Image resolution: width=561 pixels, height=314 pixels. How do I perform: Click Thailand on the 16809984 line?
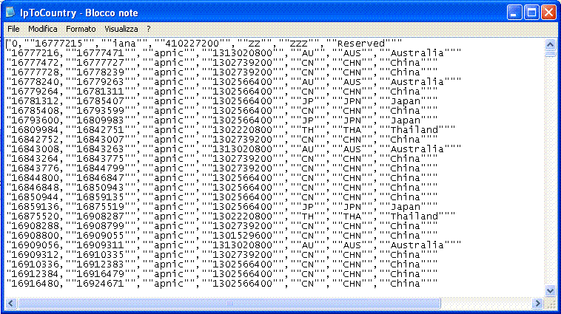point(414,130)
